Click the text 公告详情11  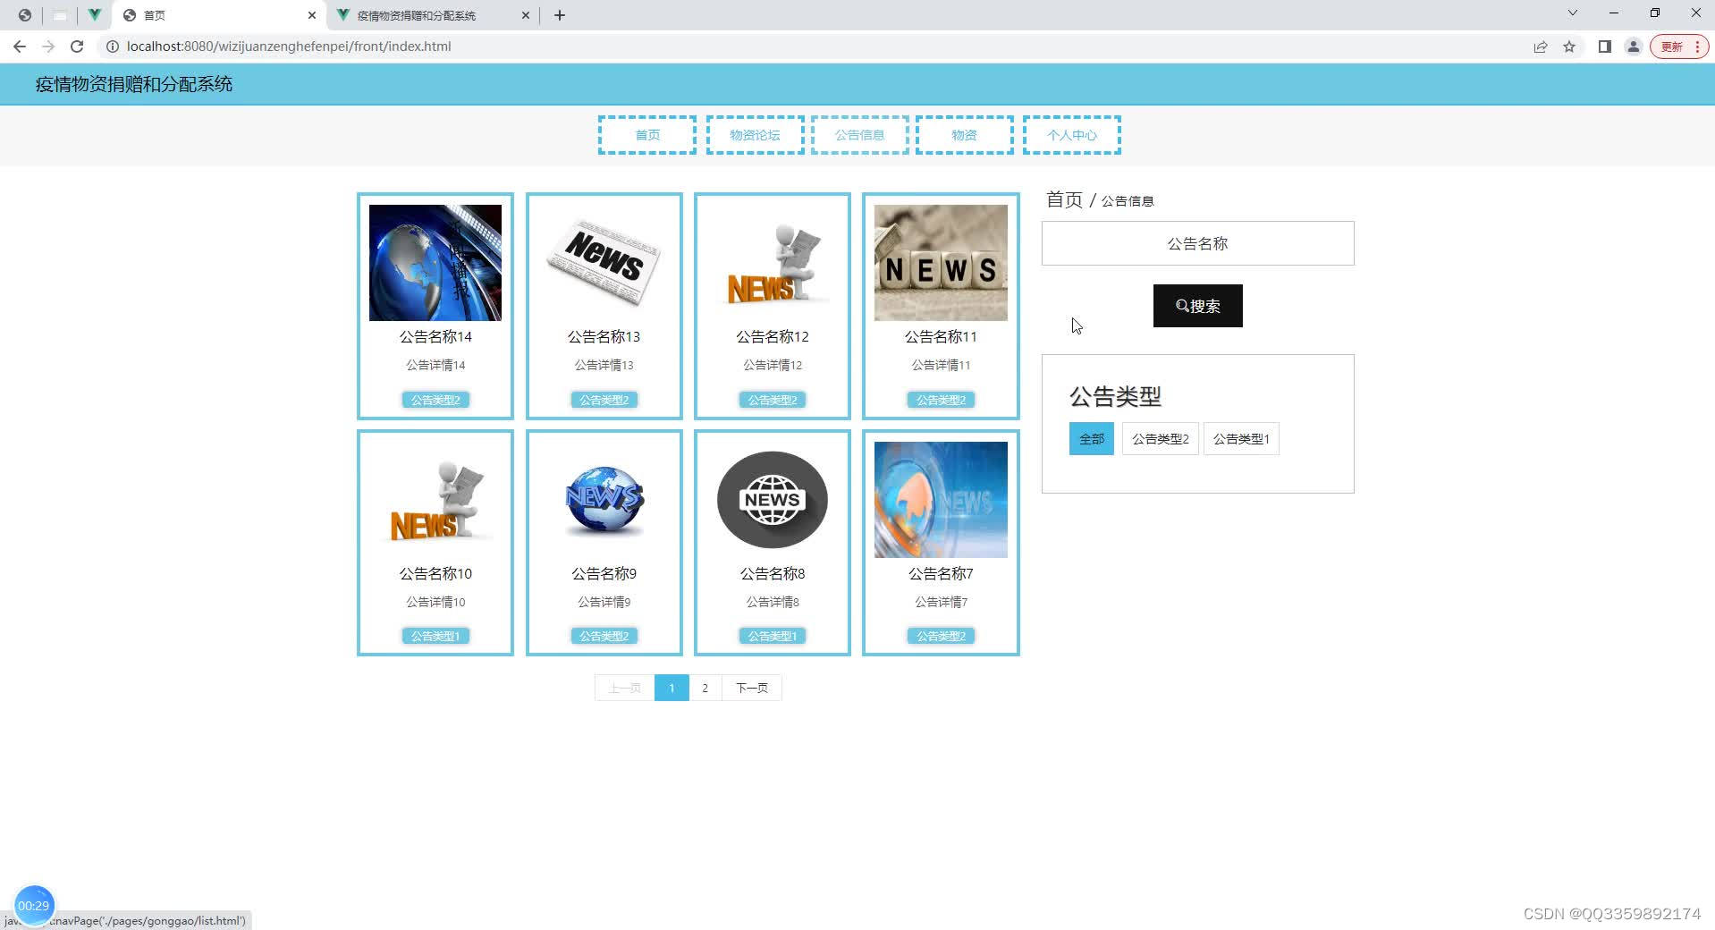coord(941,365)
